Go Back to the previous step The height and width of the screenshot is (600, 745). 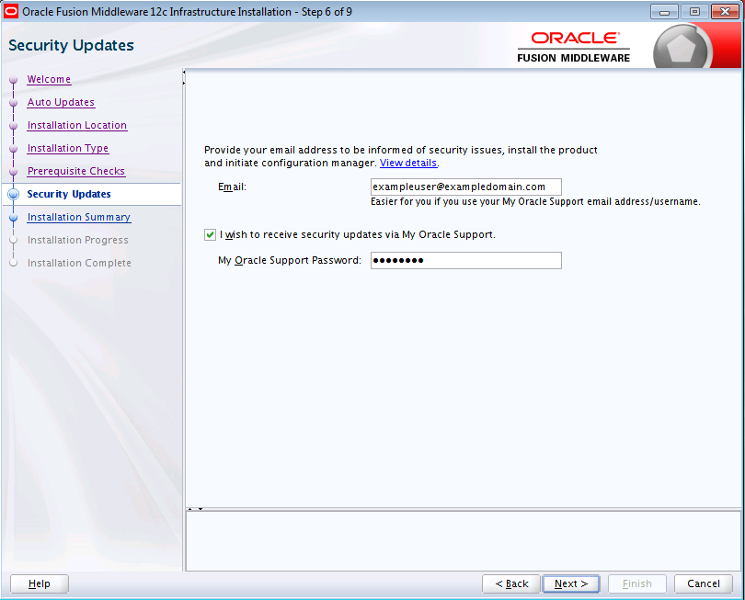(511, 583)
